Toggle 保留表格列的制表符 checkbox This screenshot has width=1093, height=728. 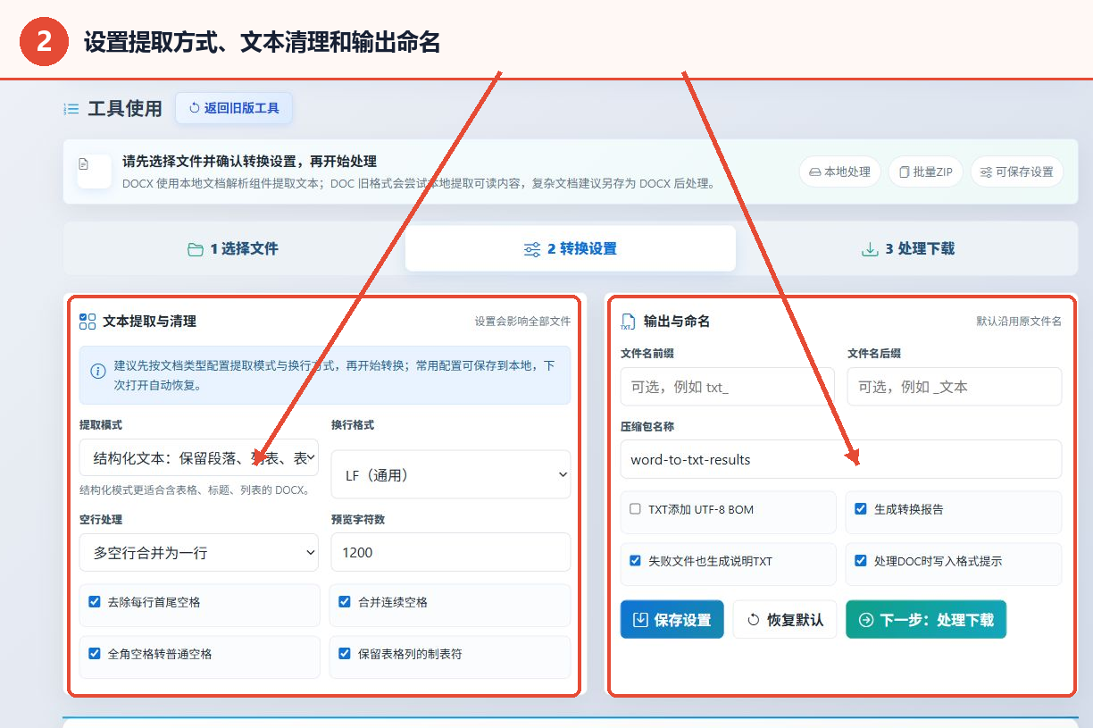pos(345,654)
